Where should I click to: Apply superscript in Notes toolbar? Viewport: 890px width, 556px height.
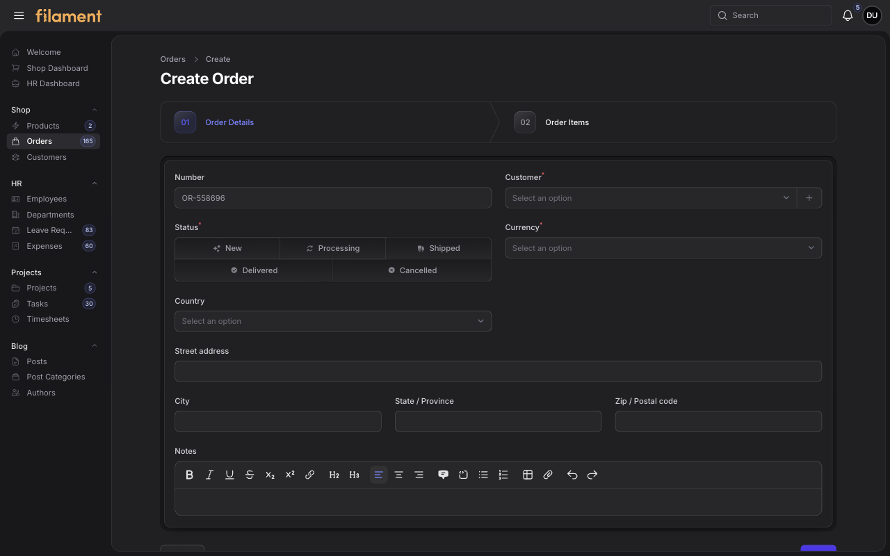coord(290,475)
